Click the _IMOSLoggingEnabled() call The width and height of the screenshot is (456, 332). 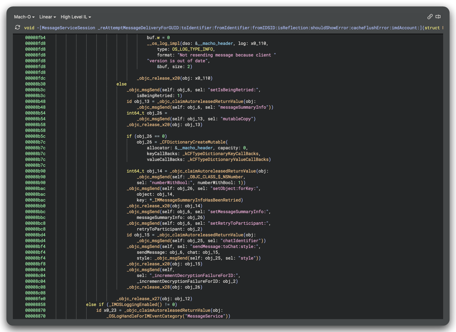pyautogui.click(x=135, y=304)
